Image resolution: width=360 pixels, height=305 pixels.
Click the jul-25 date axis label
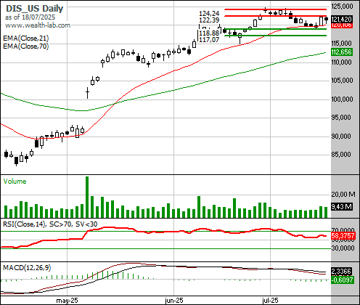[270, 301]
